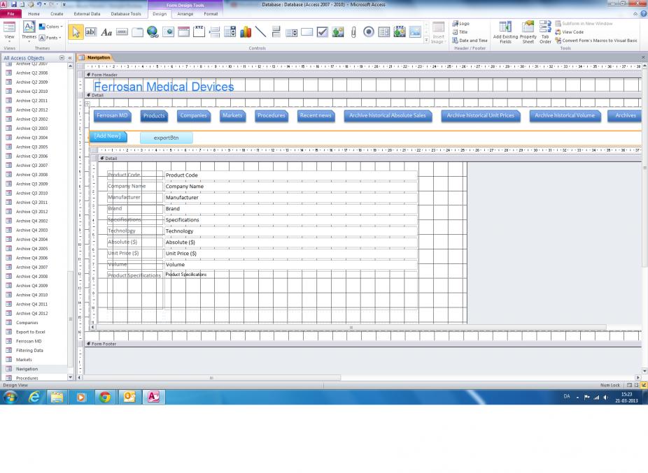Image resolution: width=648 pixels, height=473 pixels.
Task: Pick the Option Group (XYZ) control
Action: tap(199, 31)
